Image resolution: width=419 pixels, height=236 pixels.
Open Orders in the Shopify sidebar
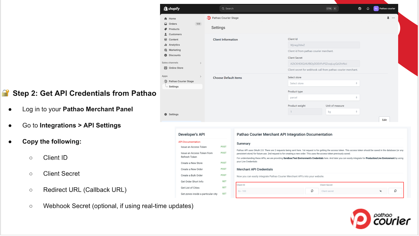[x=173, y=24]
